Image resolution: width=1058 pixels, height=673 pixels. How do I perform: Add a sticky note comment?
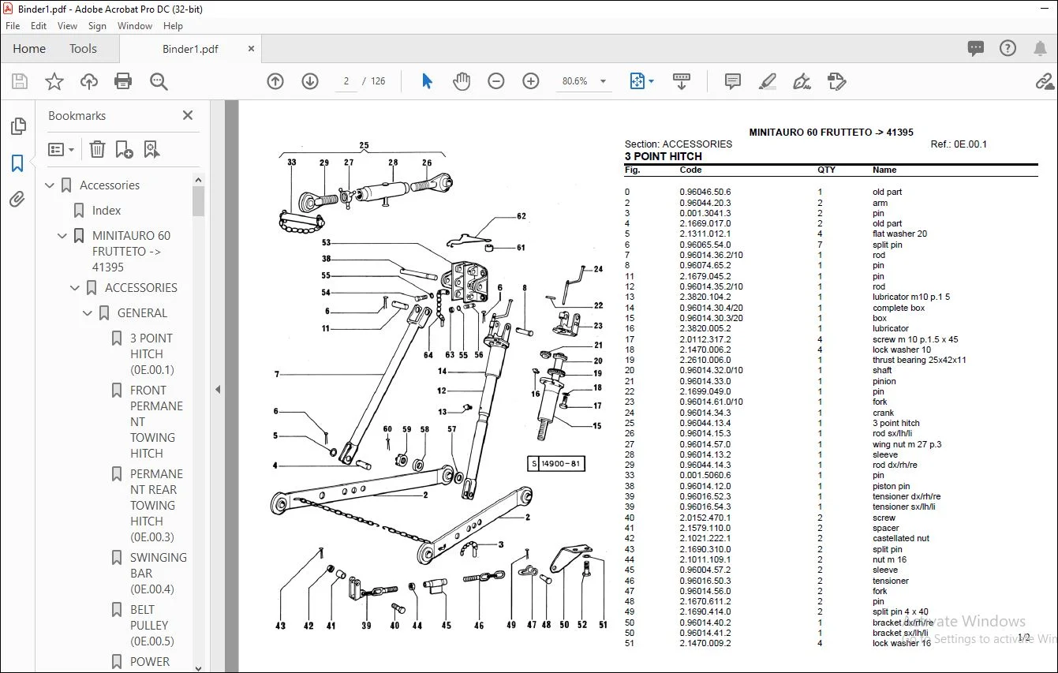point(733,81)
